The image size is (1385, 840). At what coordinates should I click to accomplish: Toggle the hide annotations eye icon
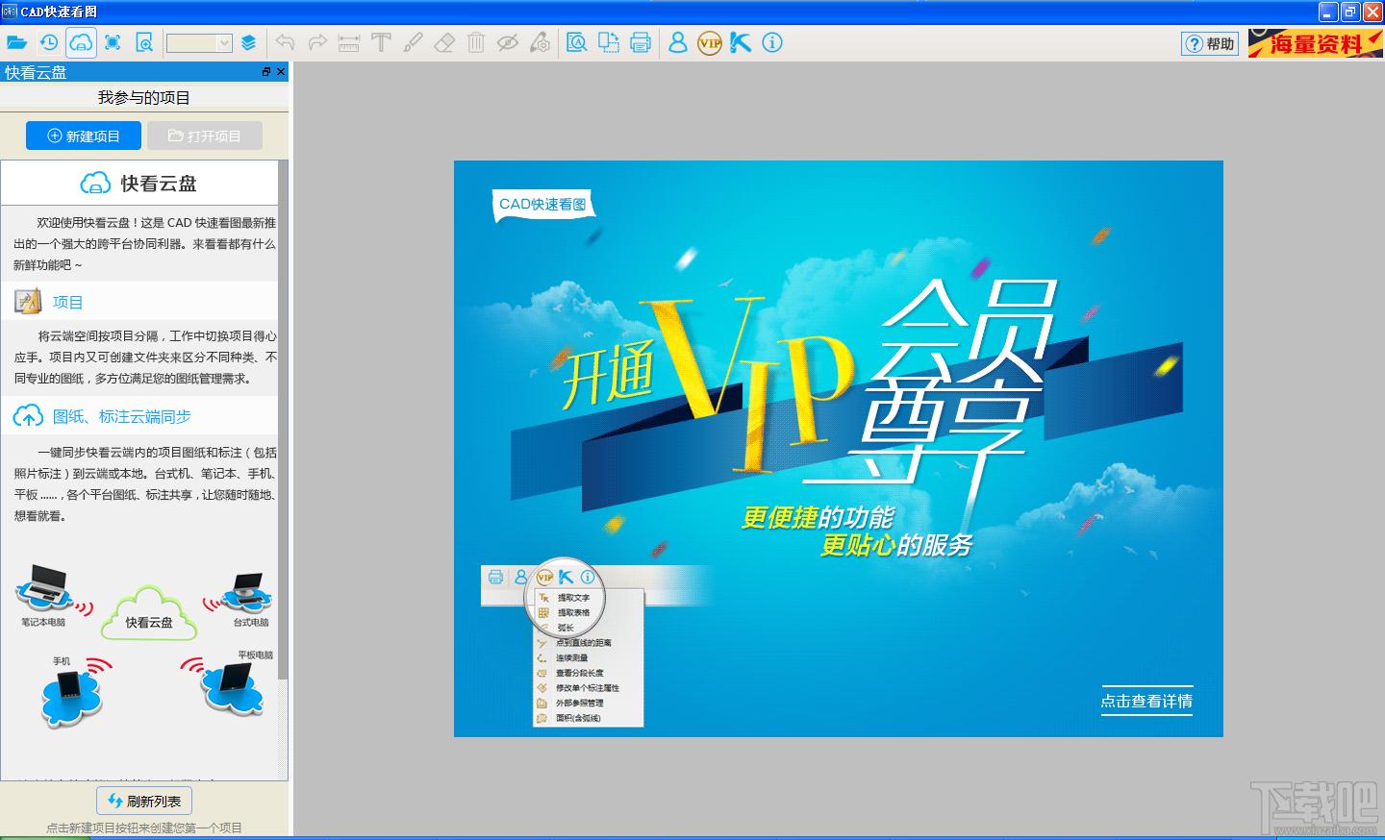(x=508, y=42)
